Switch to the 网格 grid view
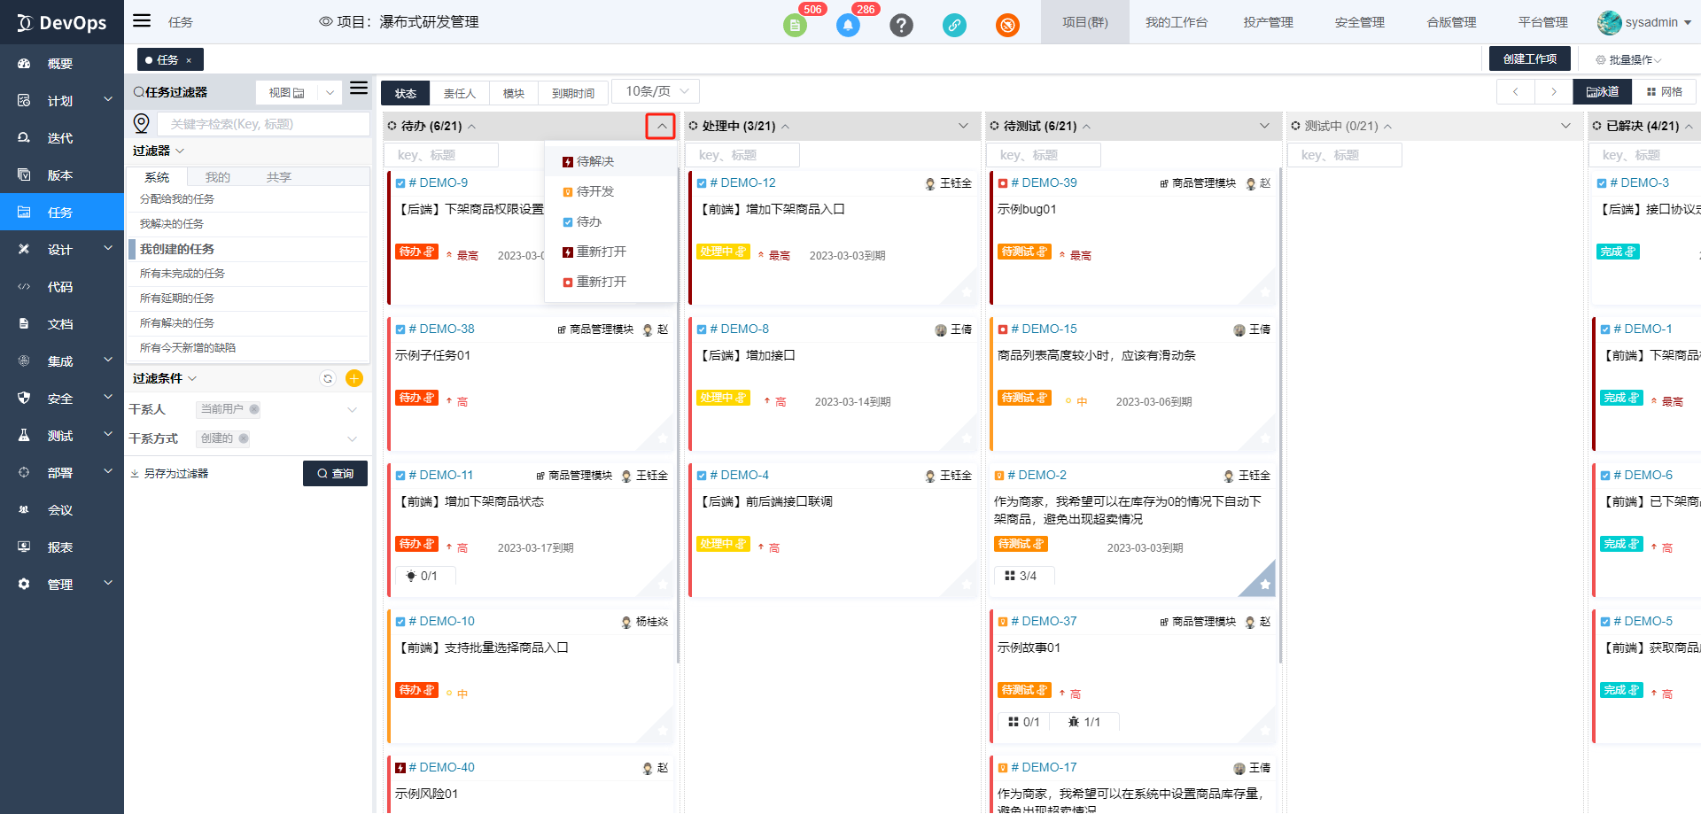The height and width of the screenshot is (814, 1701). [1665, 92]
